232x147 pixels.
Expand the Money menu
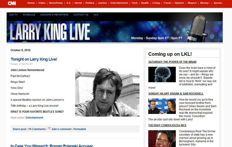pos(205,3)
